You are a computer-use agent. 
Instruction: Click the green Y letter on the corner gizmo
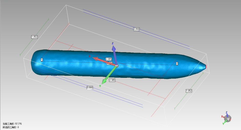(224, 123)
